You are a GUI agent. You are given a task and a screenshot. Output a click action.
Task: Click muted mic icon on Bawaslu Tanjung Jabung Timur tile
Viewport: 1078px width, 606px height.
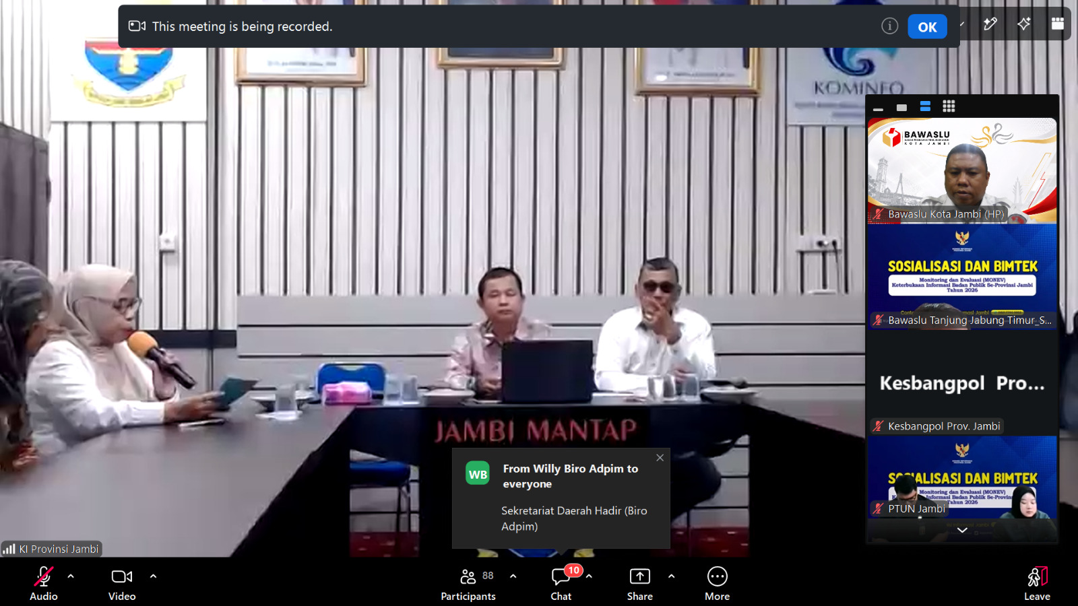point(879,321)
